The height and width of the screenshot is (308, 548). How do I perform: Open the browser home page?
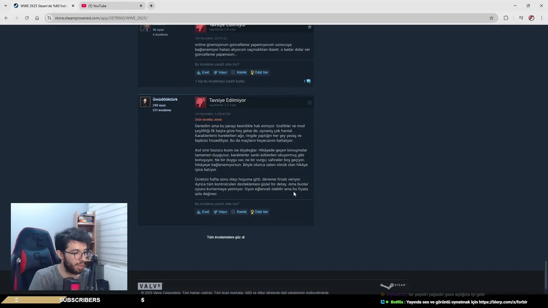[x=37, y=18]
